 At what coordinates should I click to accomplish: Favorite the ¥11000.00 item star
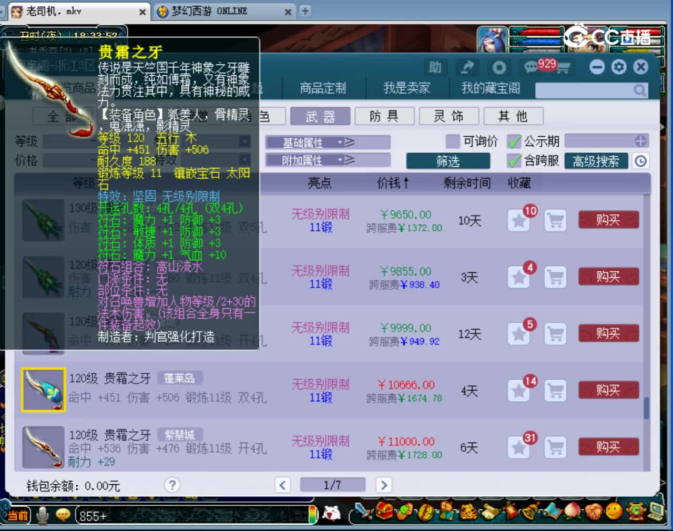[519, 447]
